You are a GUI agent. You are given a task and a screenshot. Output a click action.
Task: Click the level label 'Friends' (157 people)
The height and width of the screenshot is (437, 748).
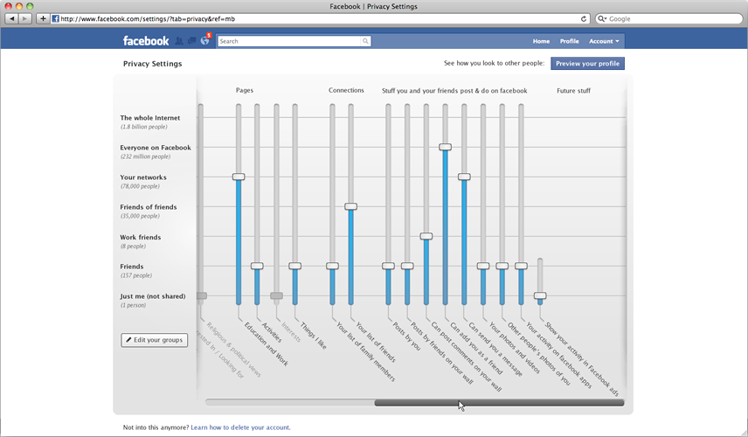(132, 267)
